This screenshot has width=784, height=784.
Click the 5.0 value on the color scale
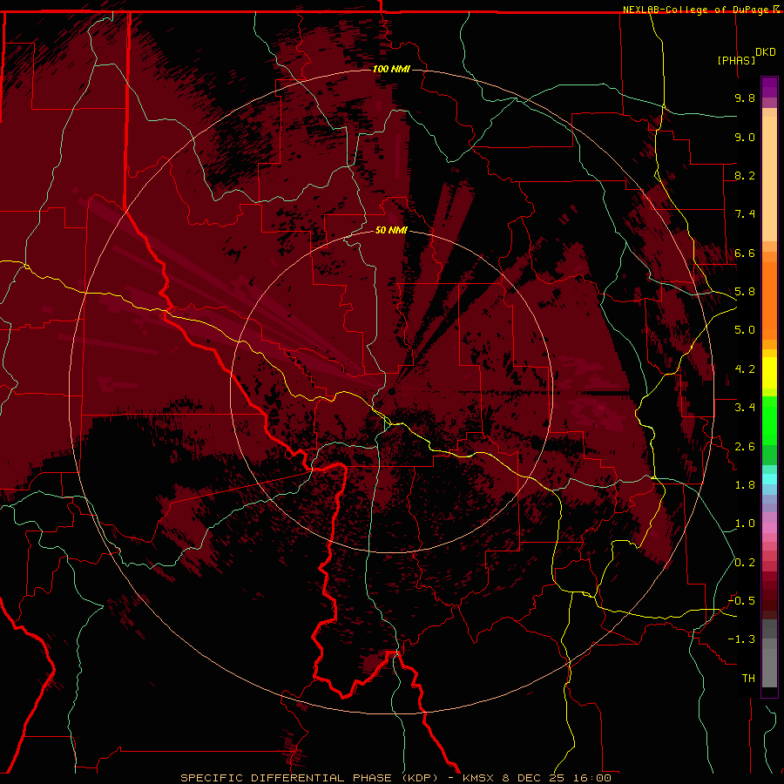745,330
